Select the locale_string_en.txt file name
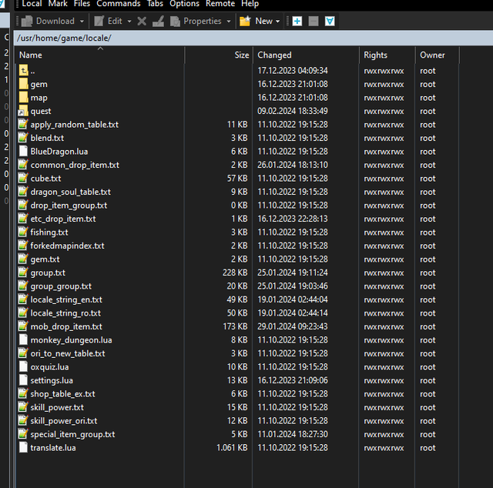Screen dimensions: 493x488 point(66,300)
